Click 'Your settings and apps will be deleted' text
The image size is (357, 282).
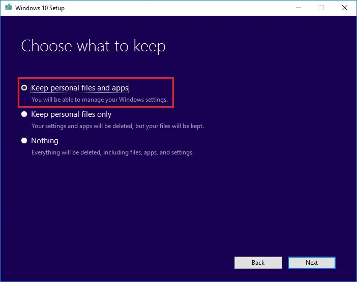click(x=117, y=126)
